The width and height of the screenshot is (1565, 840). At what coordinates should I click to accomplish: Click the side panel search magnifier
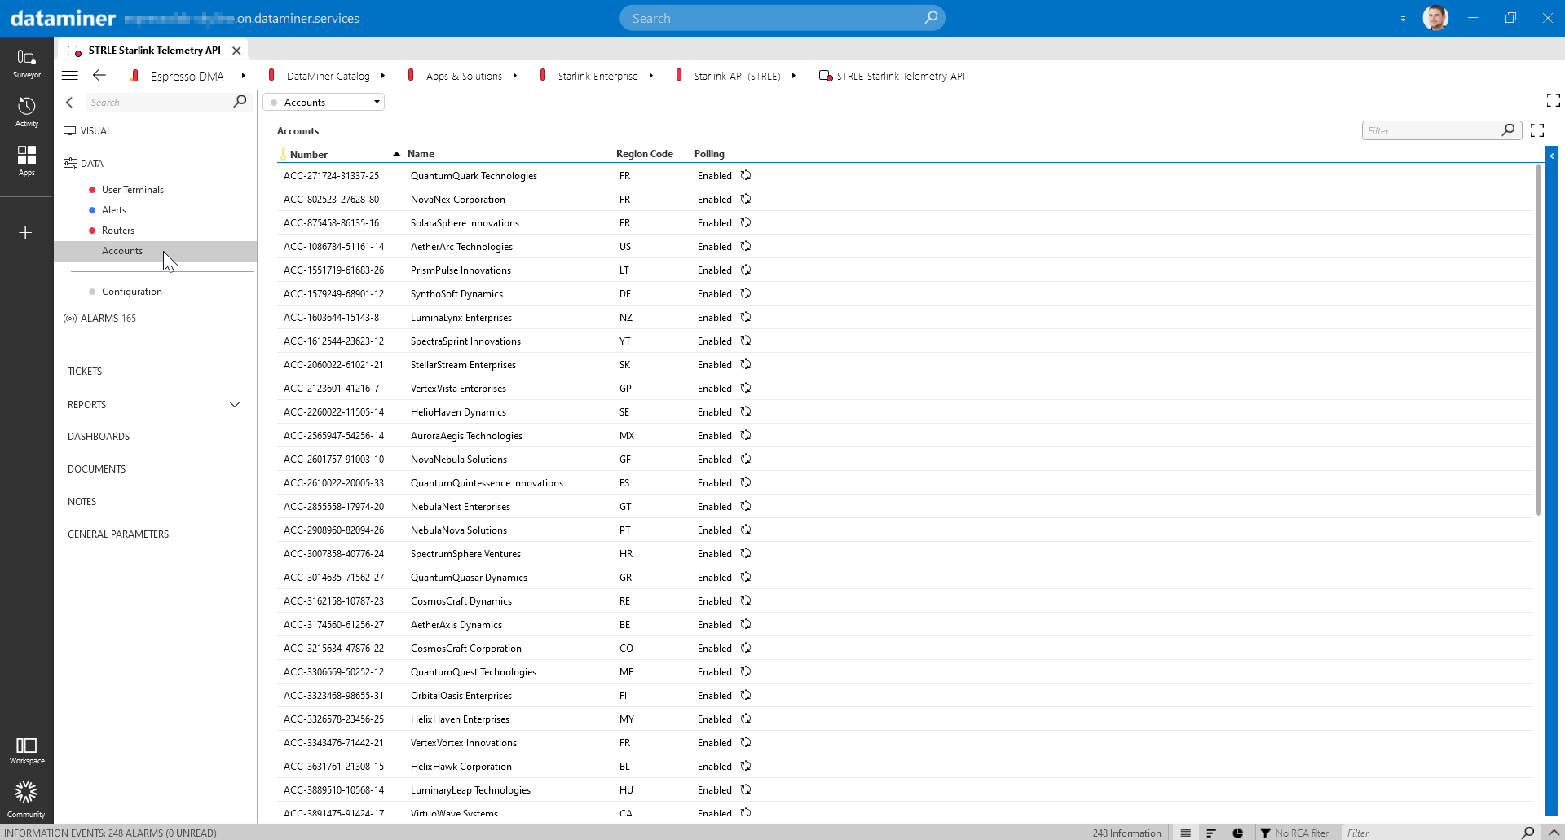240,102
